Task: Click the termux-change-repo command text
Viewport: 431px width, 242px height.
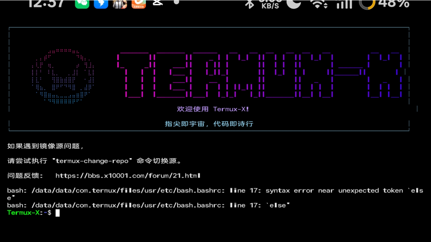Action: 92,161
